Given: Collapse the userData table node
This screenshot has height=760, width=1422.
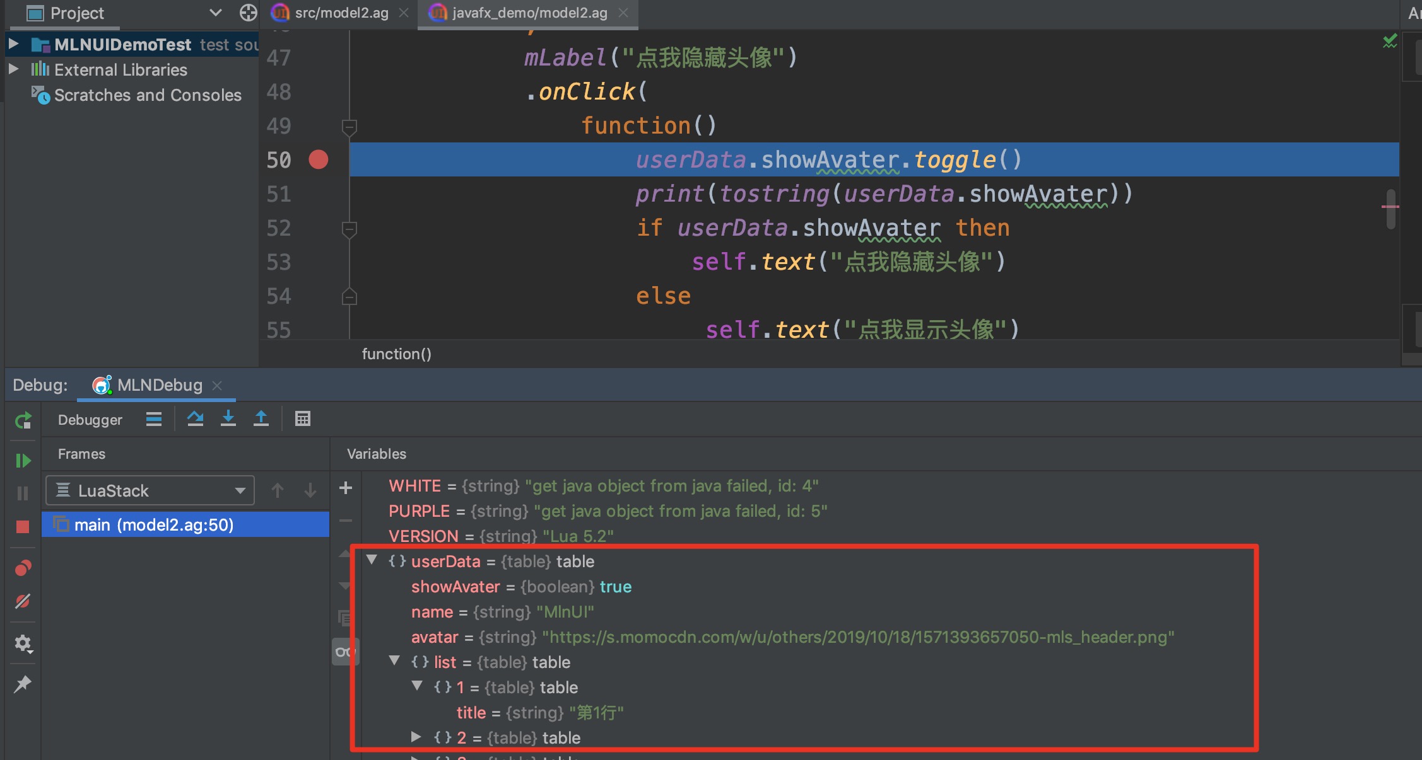Looking at the screenshot, I should pos(372,560).
